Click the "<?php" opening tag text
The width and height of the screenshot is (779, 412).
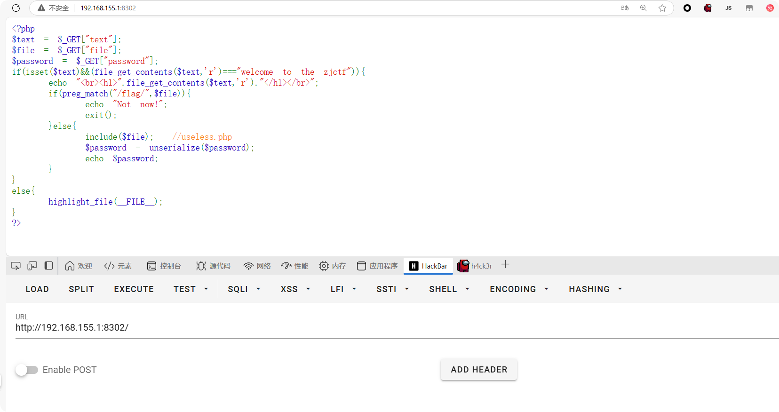point(24,29)
